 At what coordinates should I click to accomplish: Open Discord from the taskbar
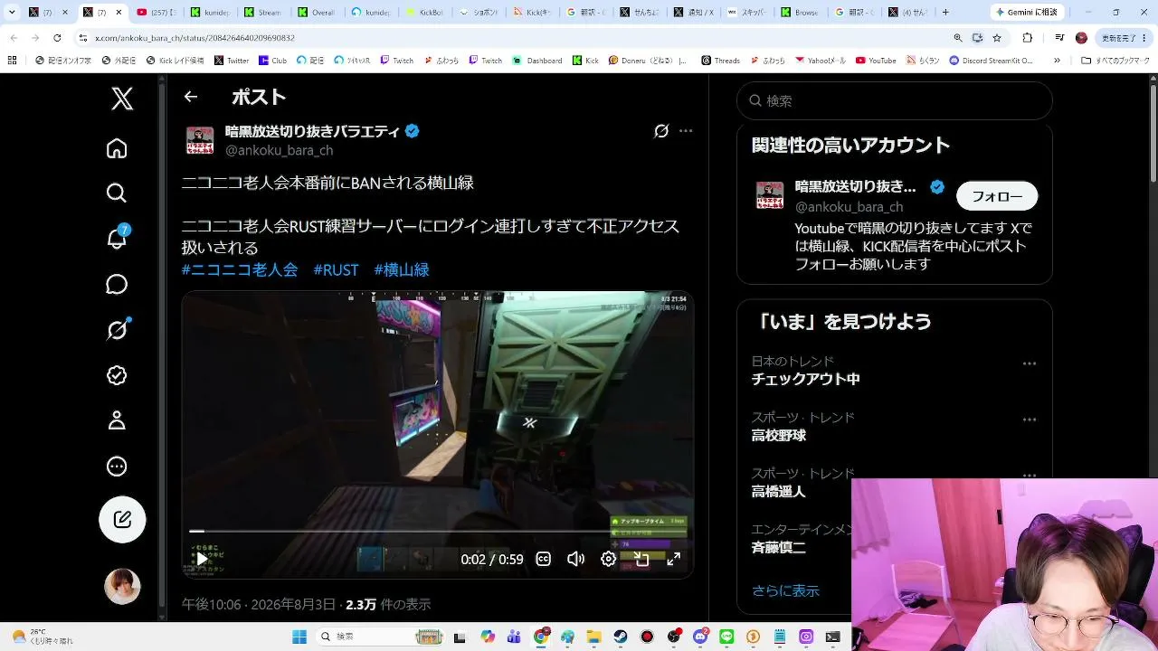click(700, 637)
